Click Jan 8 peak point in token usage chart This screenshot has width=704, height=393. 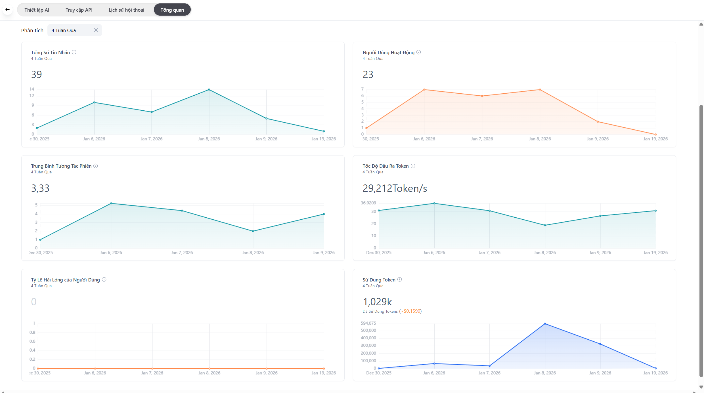tap(545, 324)
